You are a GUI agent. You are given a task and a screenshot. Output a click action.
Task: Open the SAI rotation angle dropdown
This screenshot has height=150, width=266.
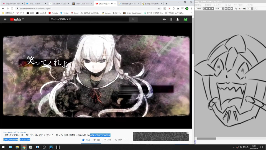pos(223,9)
